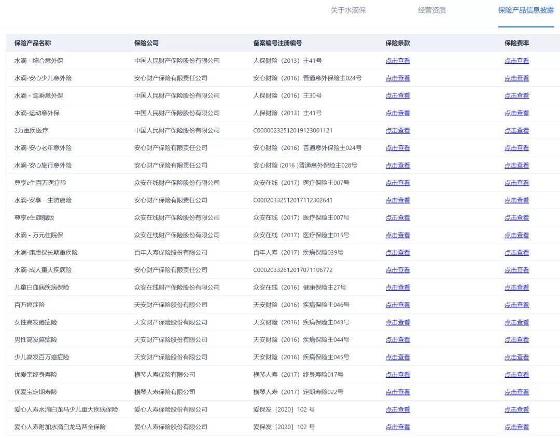Open 保险条款 for 水滴 - 万元住院保
Viewport: 560px width, 438px height.
pos(398,235)
